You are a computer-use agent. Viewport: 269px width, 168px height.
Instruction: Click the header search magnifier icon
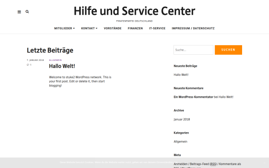coord(27,12)
